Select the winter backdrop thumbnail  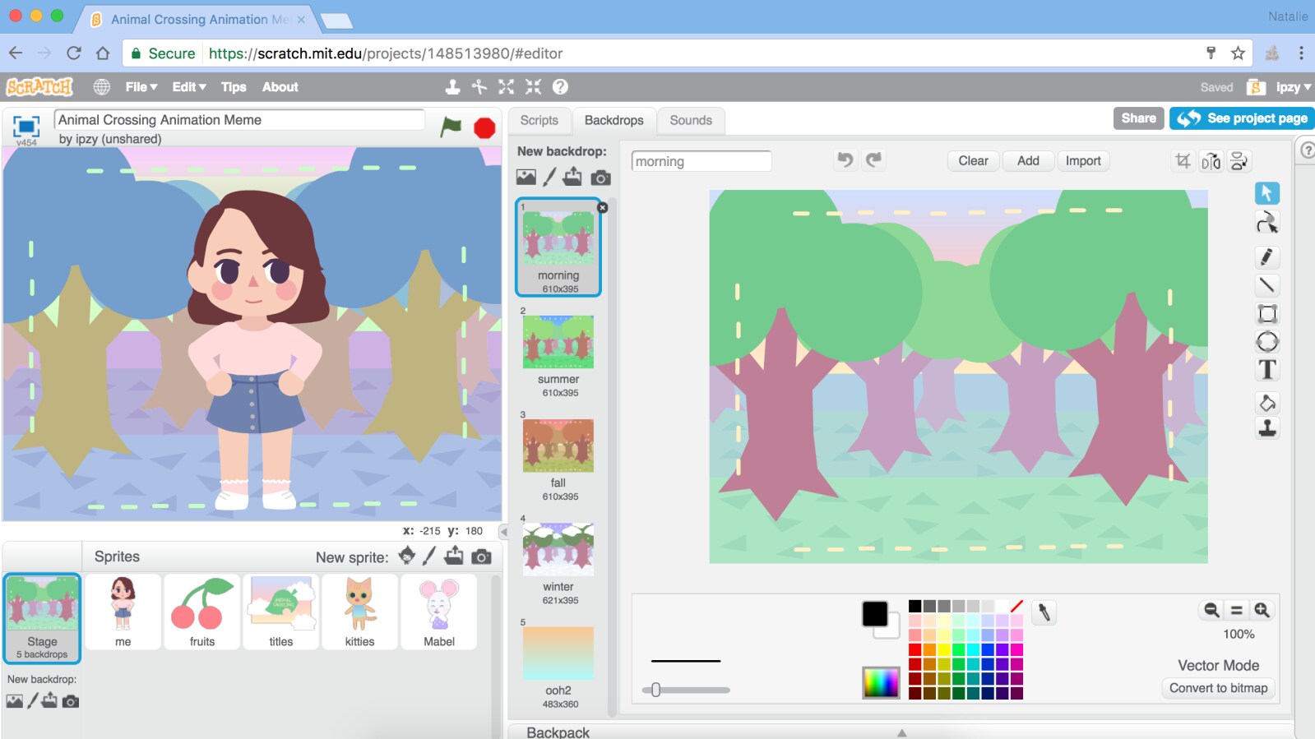tap(558, 549)
